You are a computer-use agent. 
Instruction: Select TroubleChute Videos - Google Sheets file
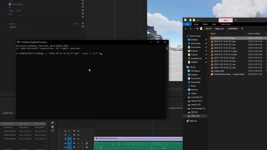229,74
